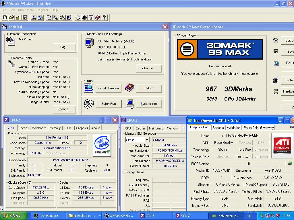This screenshot has height=220, width=294.
Task: Click the computer icon beside System Info
Action: [130, 104]
